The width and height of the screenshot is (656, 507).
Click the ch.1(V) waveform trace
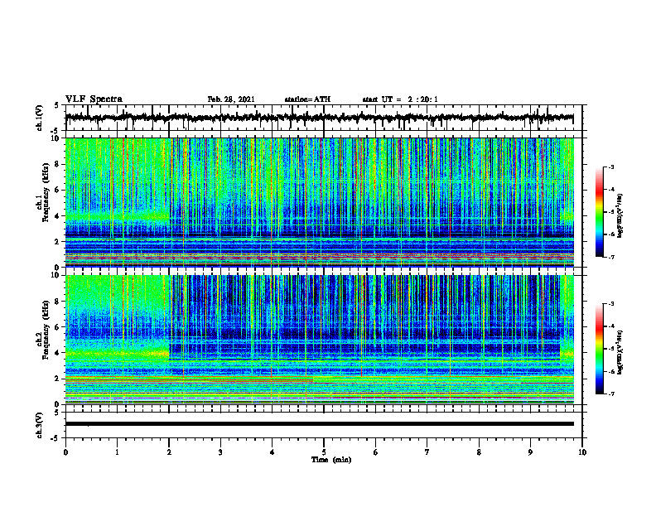click(319, 118)
